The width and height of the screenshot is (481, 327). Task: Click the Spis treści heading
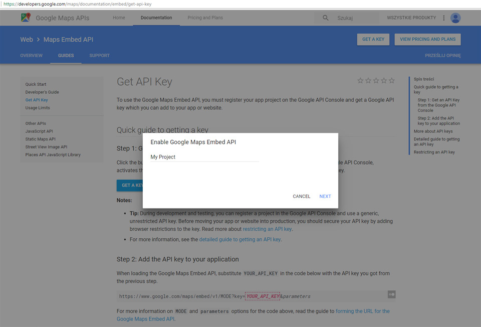click(424, 79)
